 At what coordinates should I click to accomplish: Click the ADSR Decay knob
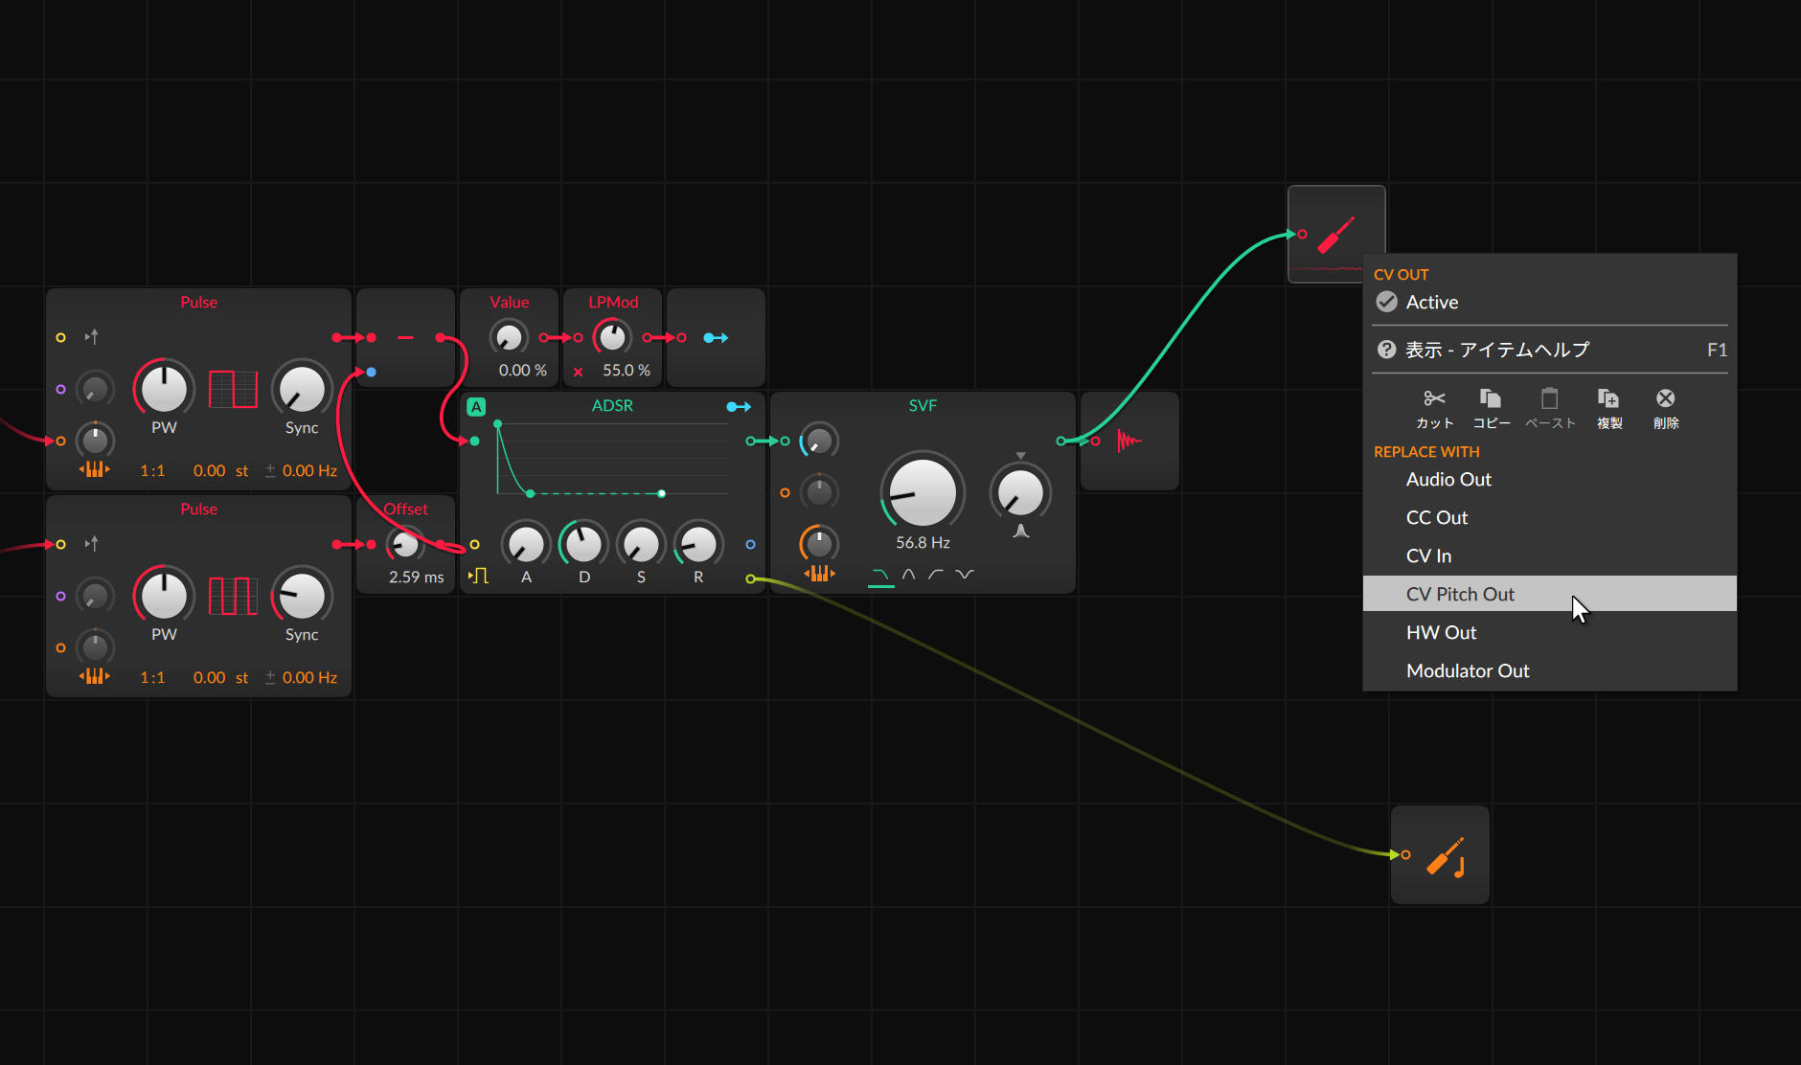click(x=583, y=544)
